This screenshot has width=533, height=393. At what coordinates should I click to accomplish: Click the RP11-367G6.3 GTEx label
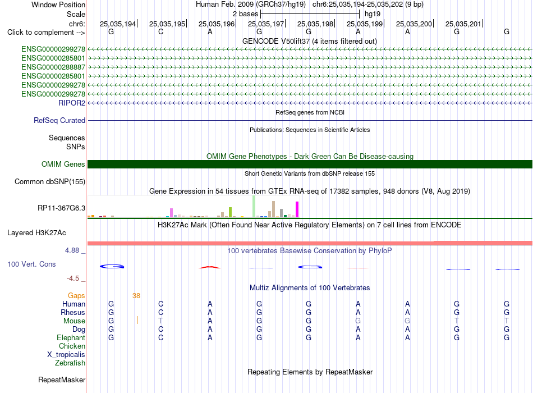point(62,208)
